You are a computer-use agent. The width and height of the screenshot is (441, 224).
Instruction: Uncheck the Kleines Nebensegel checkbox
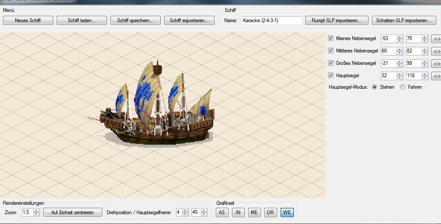(x=331, y=38)
